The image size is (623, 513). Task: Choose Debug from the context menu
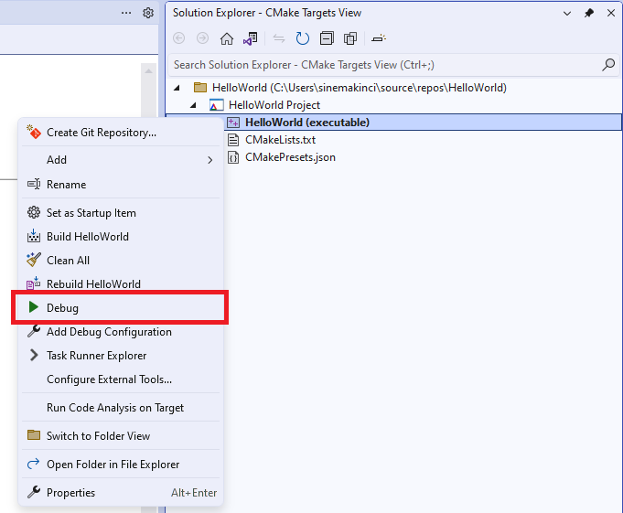pyautogui.click(x=121, y=308)
